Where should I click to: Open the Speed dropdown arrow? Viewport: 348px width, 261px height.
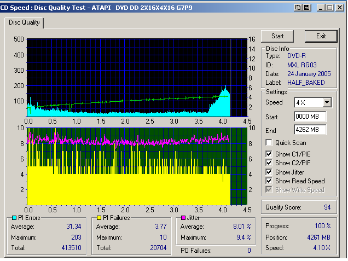pyautogui.click(x=327, y=102)
